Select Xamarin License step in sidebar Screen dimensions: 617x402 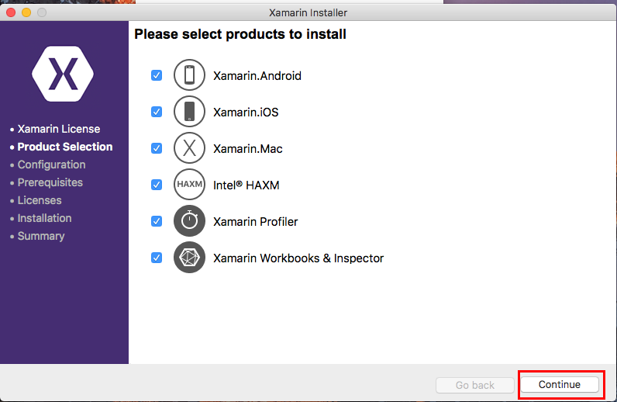tap(59, 129)
